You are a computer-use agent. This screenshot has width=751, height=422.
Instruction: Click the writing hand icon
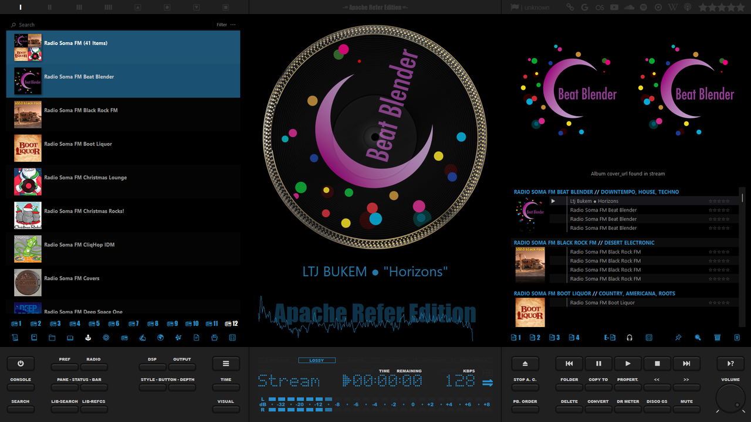[x=142, y=338]
